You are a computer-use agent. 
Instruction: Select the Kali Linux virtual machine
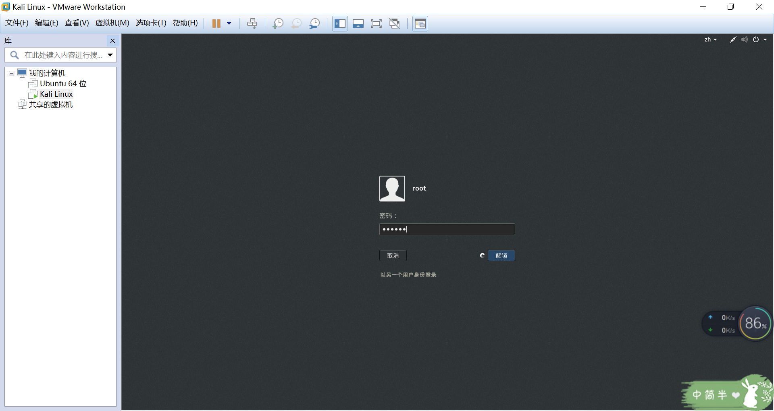(x=56, y=94)
